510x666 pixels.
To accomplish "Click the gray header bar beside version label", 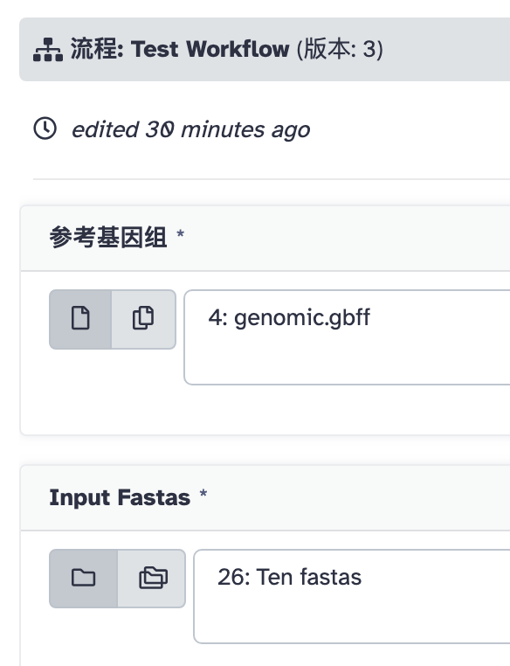I will (x=445, y=49).
